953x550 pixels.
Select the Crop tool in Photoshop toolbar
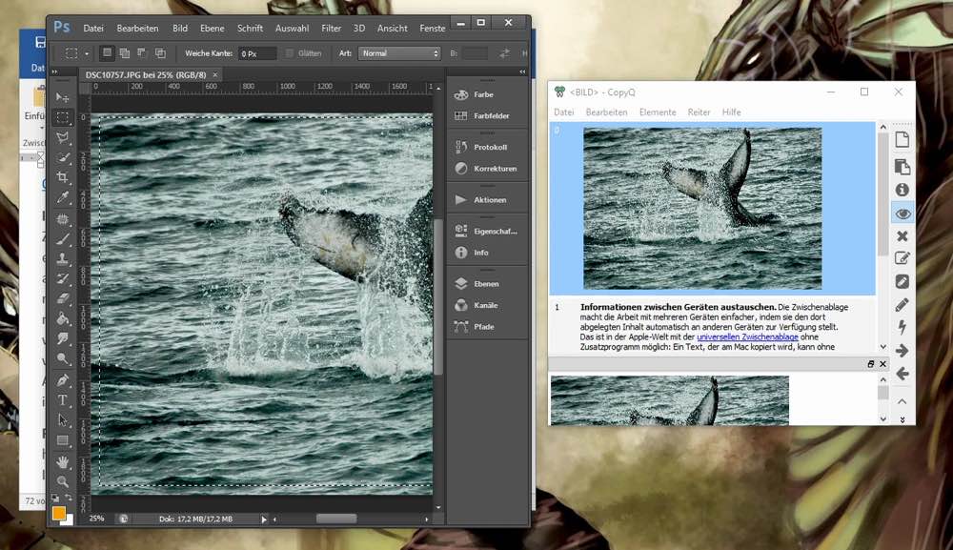pyautogui.click(x=63, y=178)
